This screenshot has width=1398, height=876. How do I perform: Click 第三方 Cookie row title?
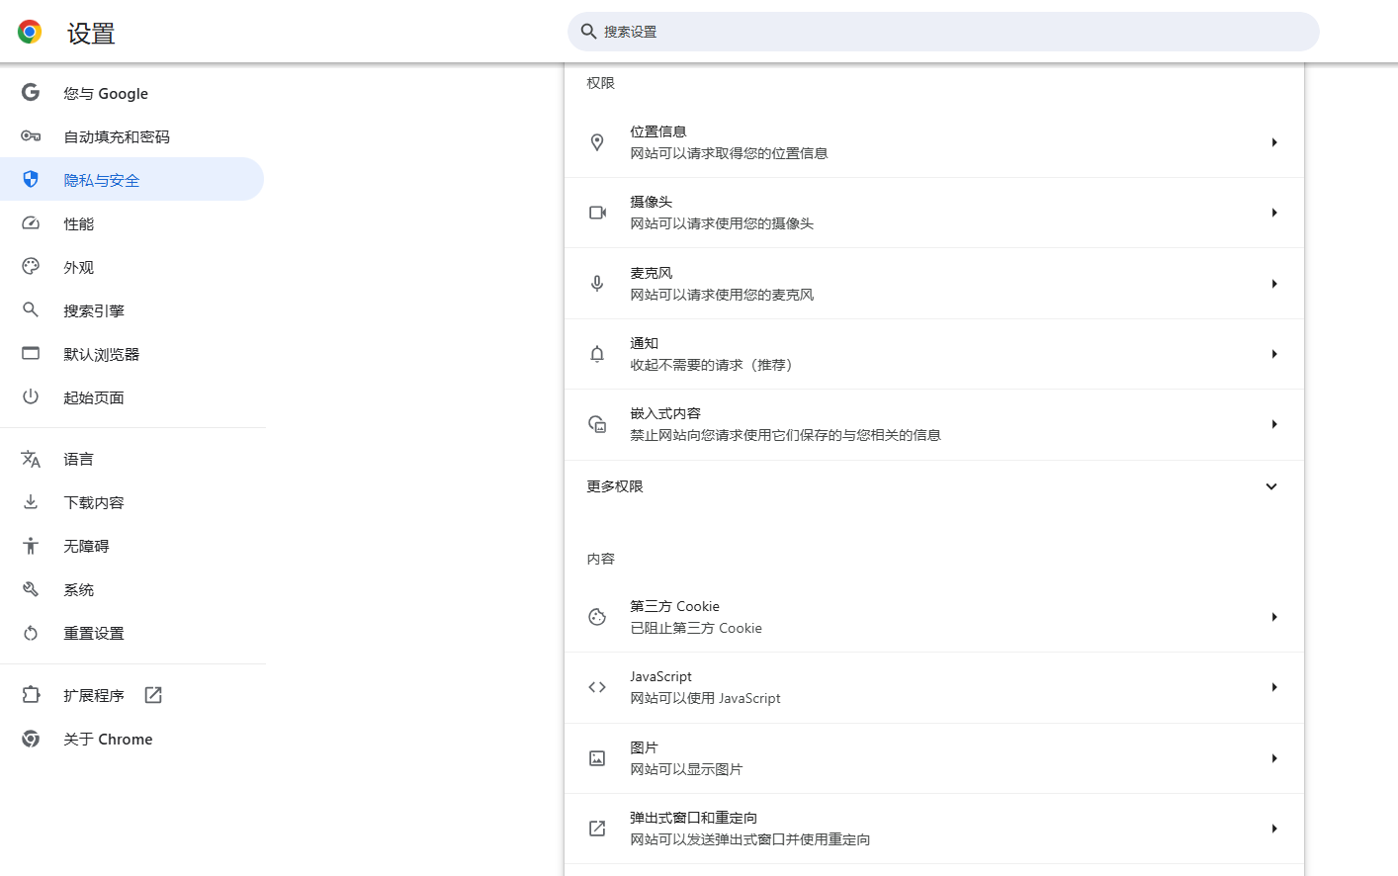[675, 606]
